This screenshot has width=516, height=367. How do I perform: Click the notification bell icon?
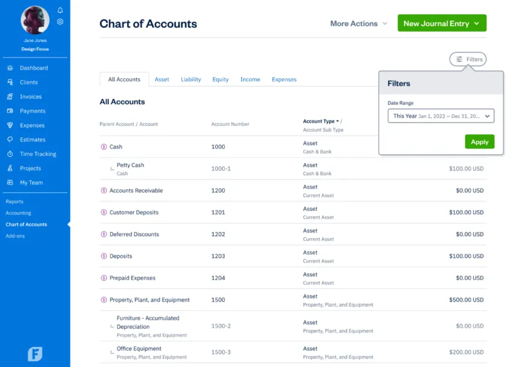(x=59, y=10)
